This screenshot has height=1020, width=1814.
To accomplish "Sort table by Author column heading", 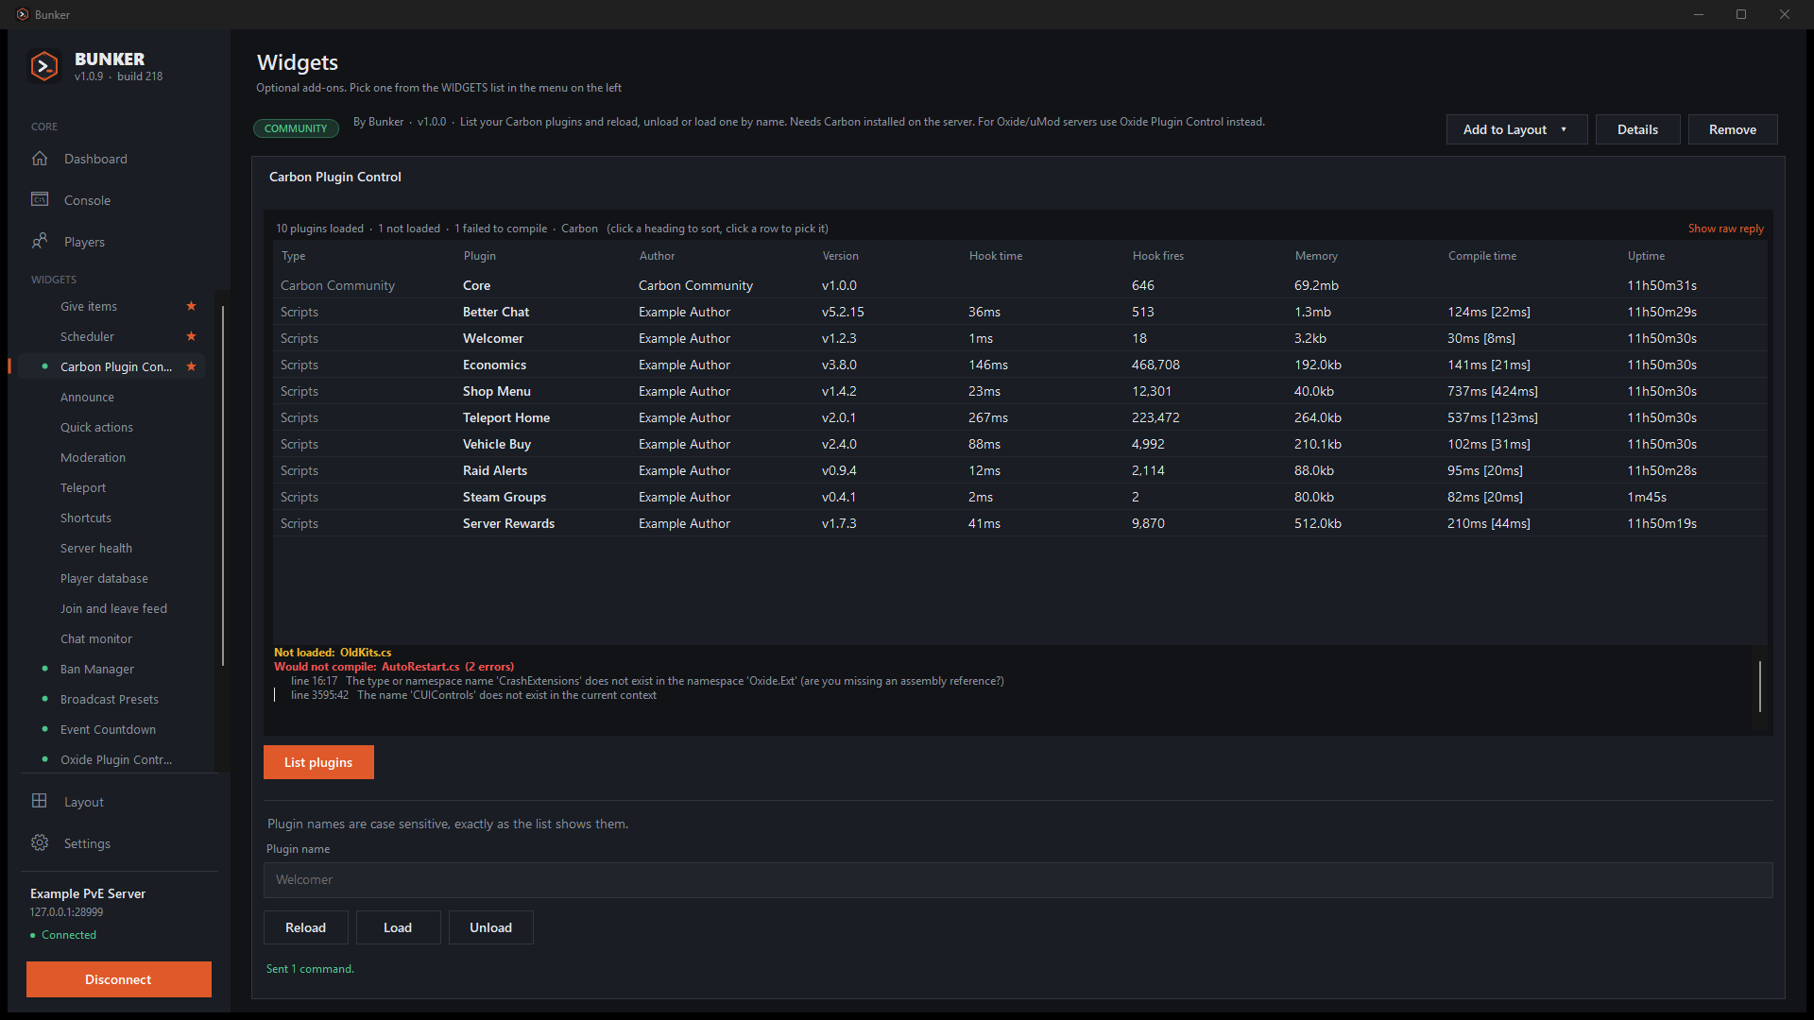I will tap(657, 256).
